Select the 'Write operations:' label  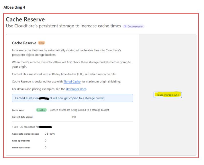coord(21,148)
